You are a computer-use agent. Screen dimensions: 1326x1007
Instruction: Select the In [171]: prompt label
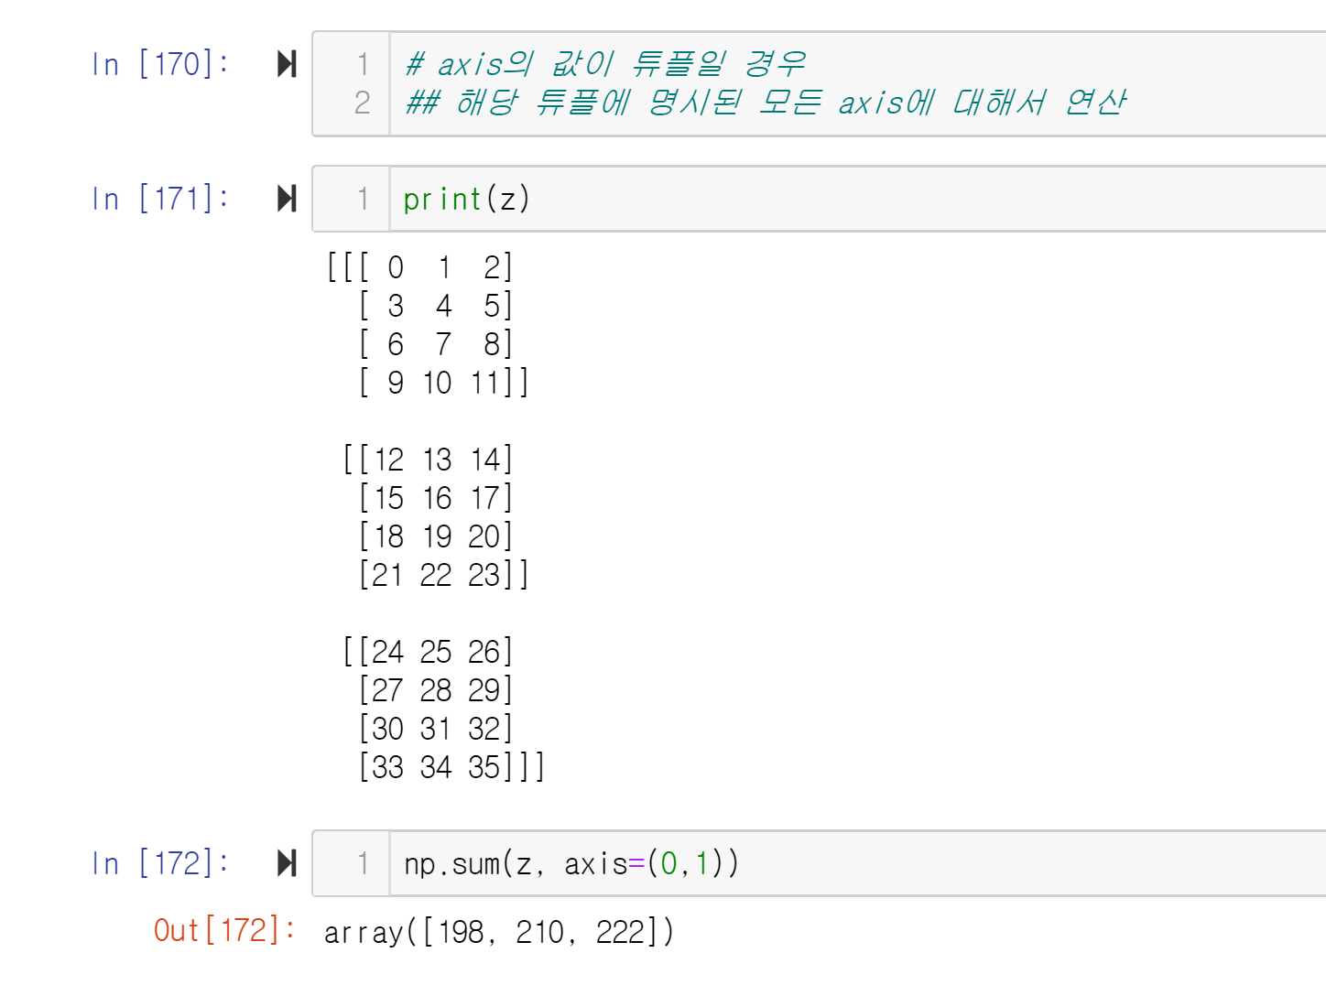tap(160, 199)
